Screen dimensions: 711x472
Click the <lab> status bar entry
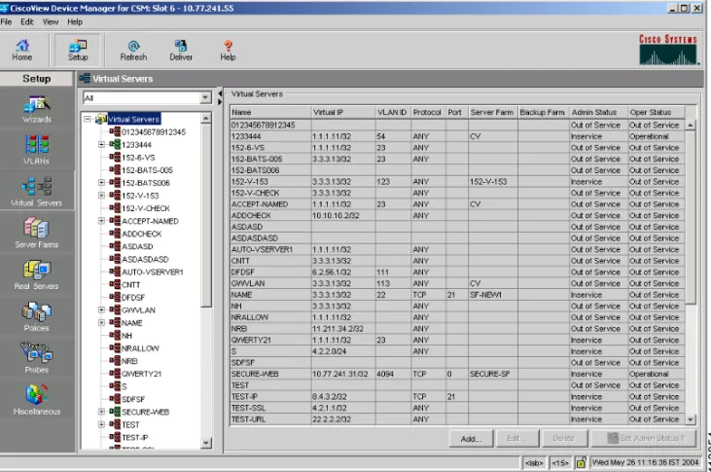[534, 462]
